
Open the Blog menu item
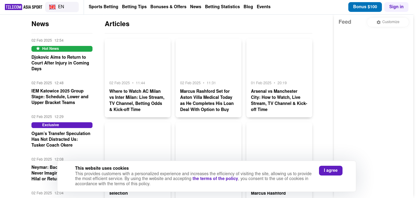248,7
